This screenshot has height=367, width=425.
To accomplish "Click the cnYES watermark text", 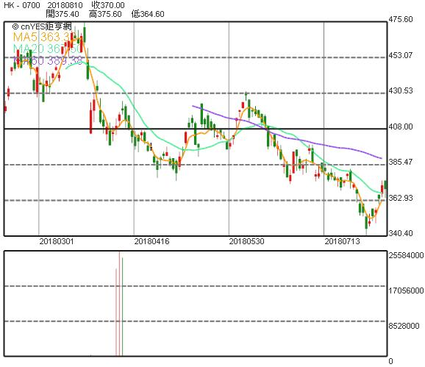I will [42, 26].
